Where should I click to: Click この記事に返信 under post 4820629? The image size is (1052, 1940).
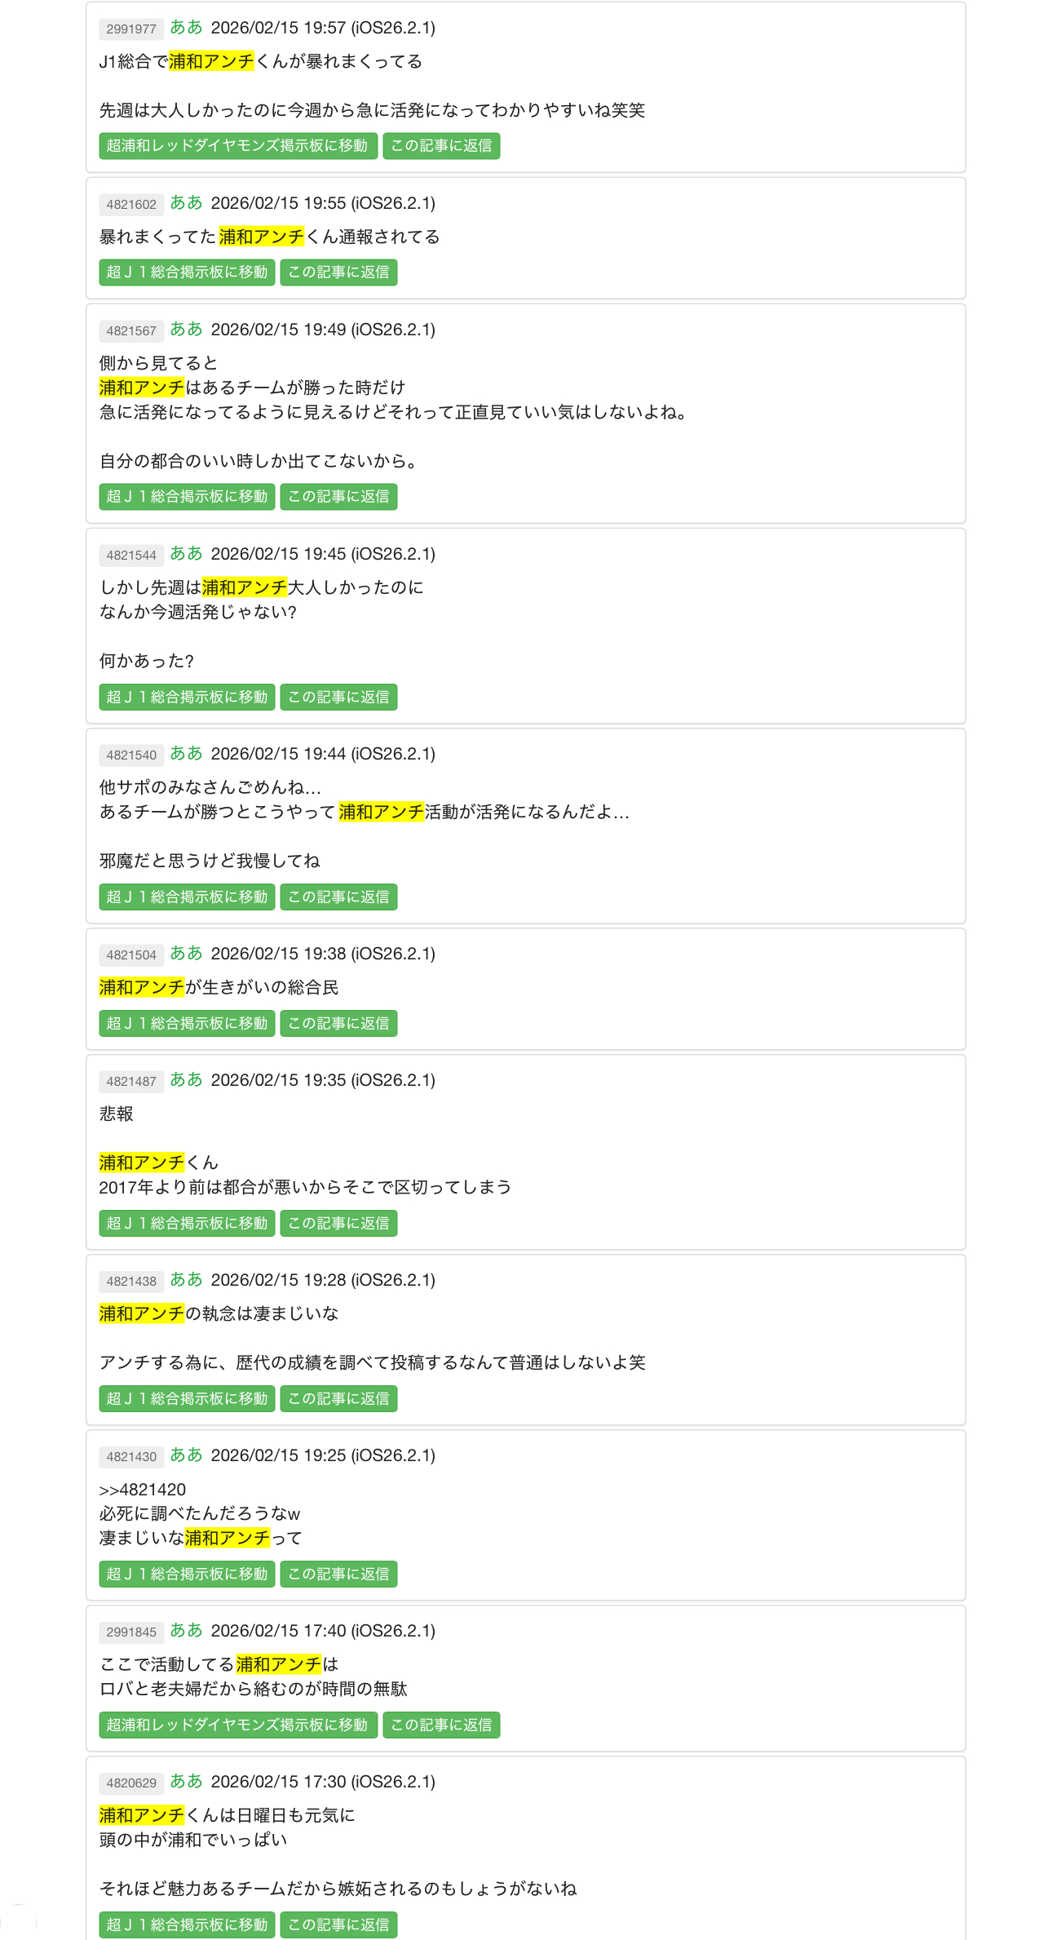(338, 1925)
